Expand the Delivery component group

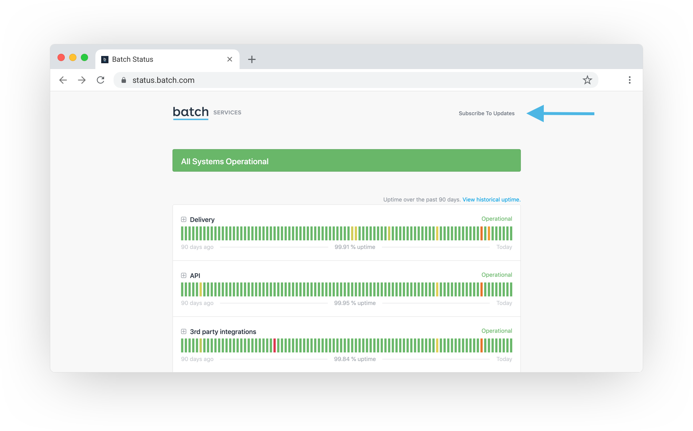pyautogui.click(x=184, y=219)
